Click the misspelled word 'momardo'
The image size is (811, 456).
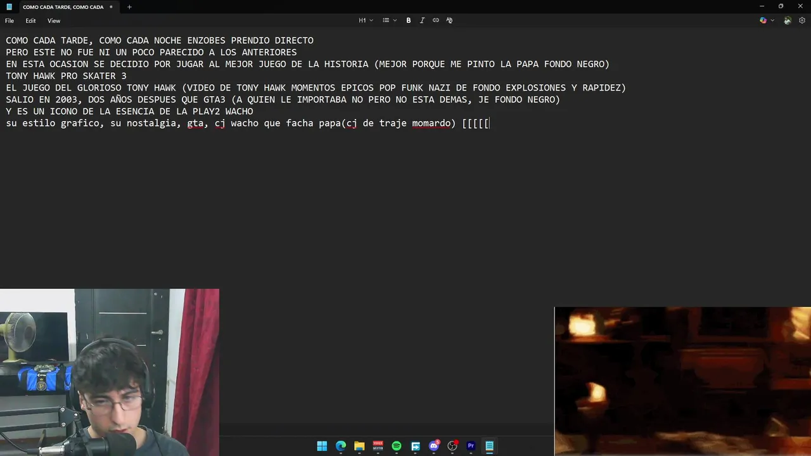(x=431, y=123)
